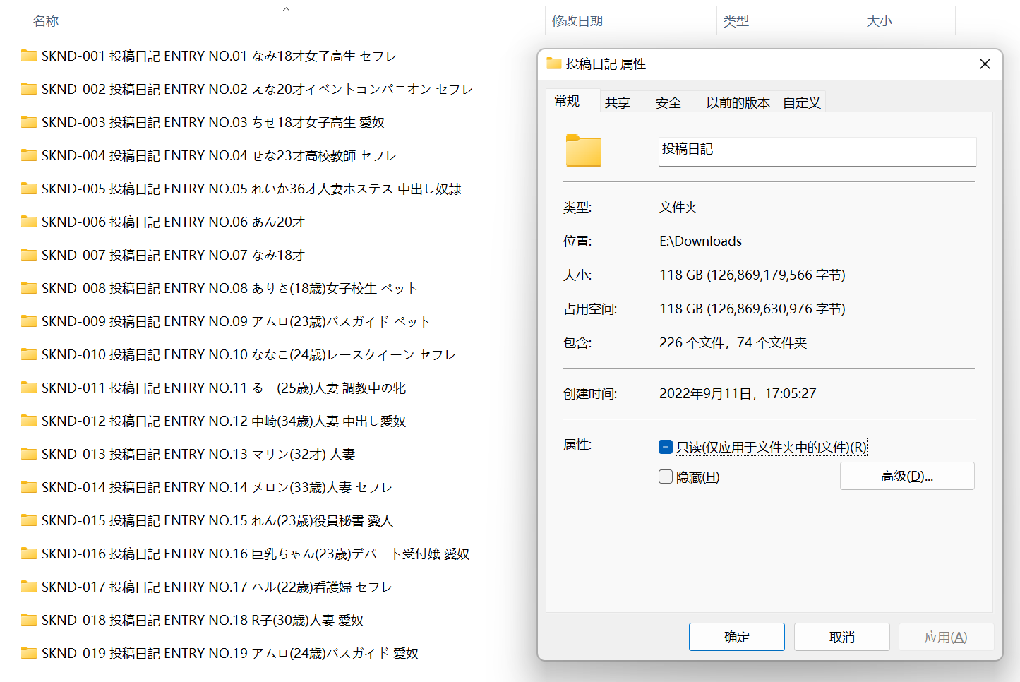The image size is (1020, 682).
Task: Click the 应用(A) button
Action: (946, 637)
